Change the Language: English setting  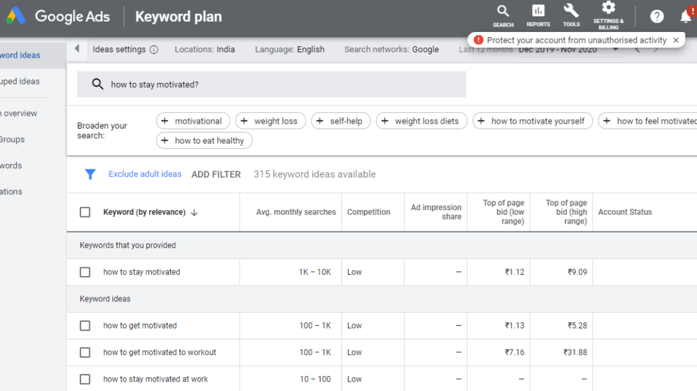click(x=289, y=50)
